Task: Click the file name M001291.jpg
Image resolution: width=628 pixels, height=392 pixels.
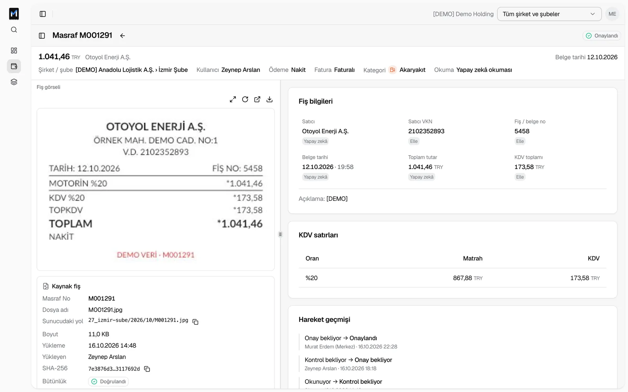Action: (105, 310)
